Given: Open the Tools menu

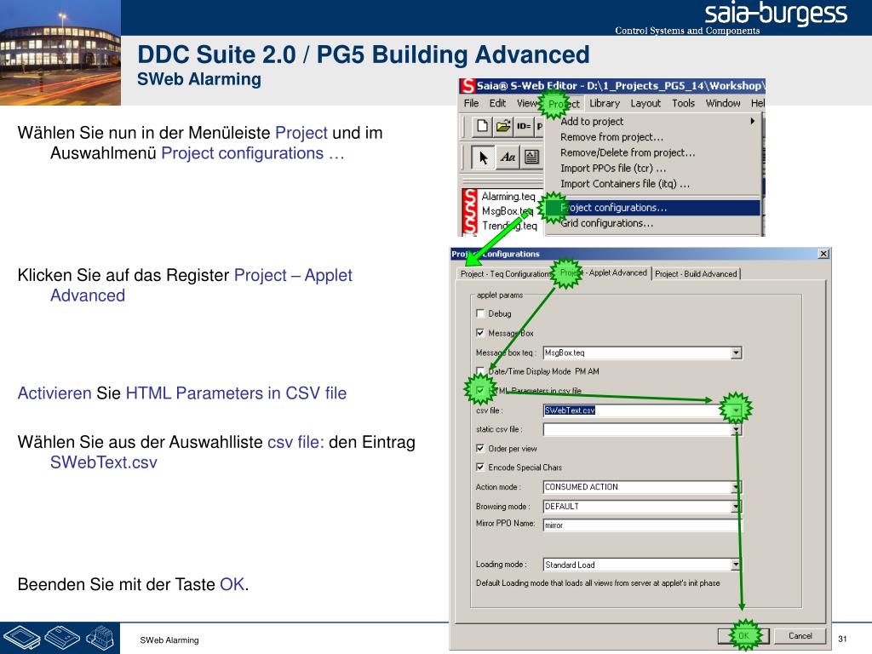Looking at the screenshot, I should tap(683, 103).
